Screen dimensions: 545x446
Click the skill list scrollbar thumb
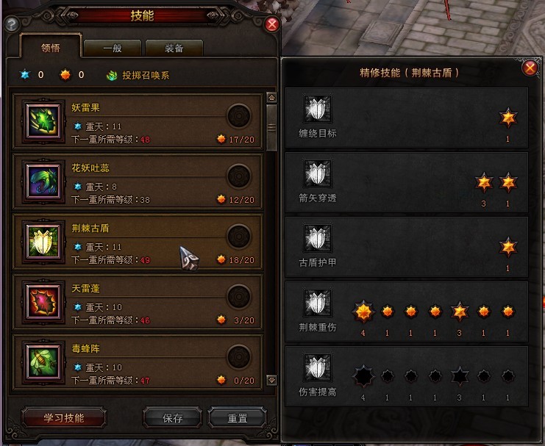pyautogui.click(x=271, y=127)
